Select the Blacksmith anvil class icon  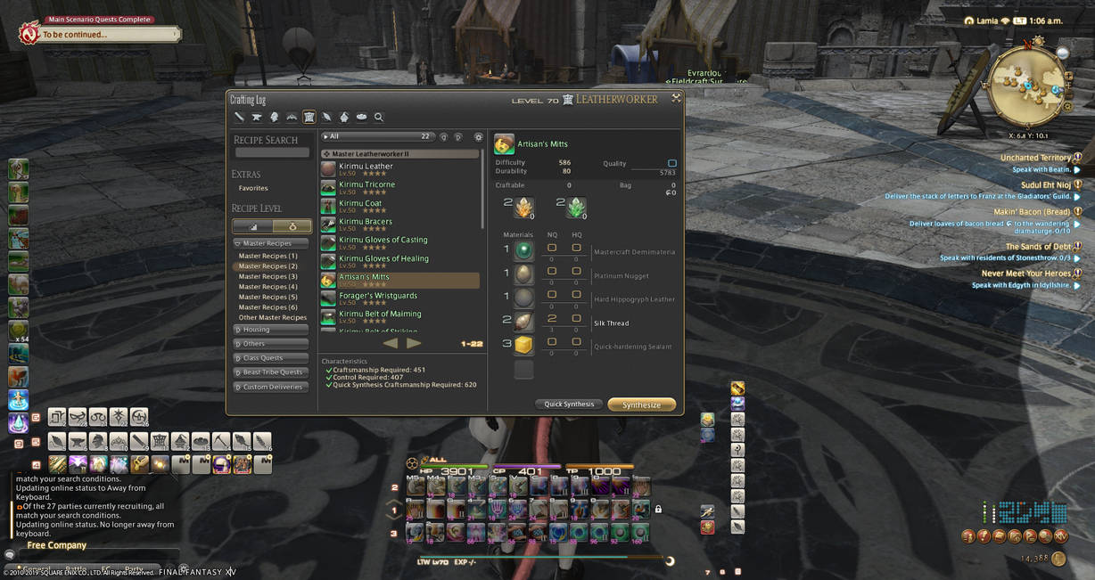(x=257, y=117)
